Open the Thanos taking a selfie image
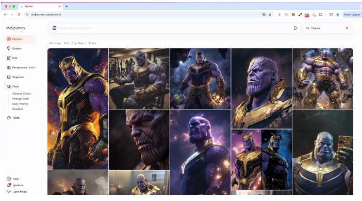This screenshot has height=201, width=362. [323, 152]
